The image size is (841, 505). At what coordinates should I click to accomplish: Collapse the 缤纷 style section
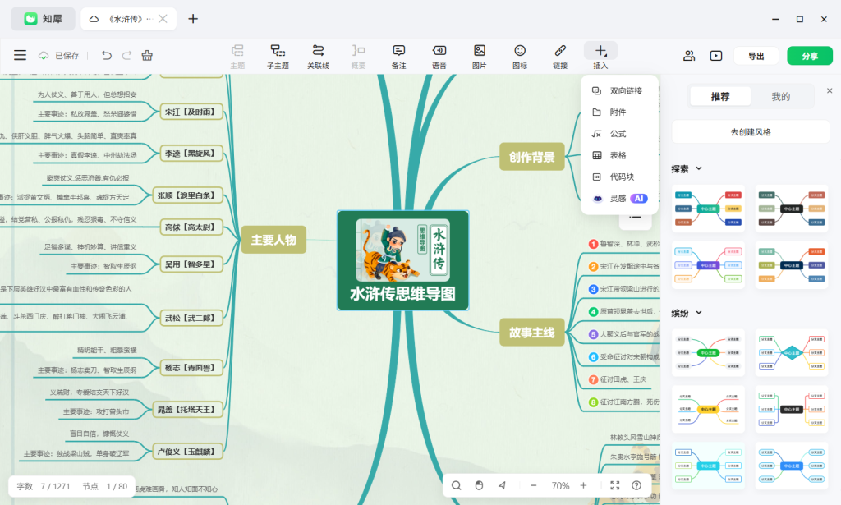[699, 313]
